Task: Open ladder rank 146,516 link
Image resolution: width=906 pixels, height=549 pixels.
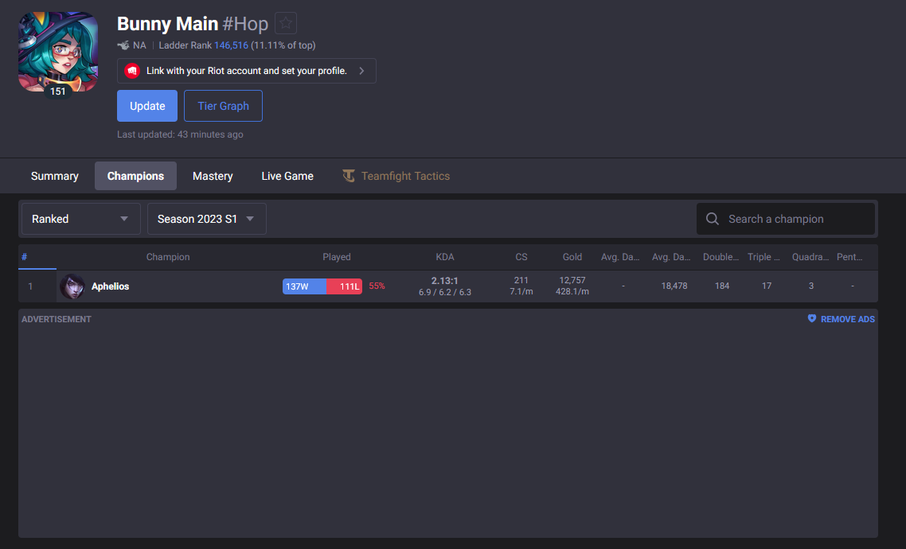Action: [231, 45]
